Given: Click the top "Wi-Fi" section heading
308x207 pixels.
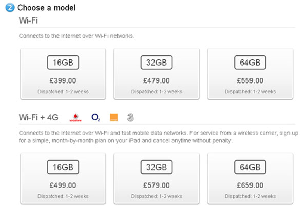Looking at the screenshot, I should click(x=29, y=20).
